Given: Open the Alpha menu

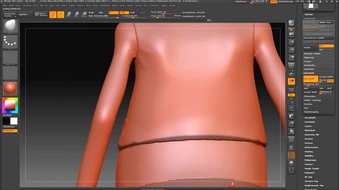Looking at the screenshot, I should [5, 5].
